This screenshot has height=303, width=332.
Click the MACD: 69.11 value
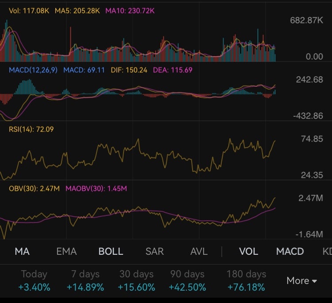click(x=84, y=70)
